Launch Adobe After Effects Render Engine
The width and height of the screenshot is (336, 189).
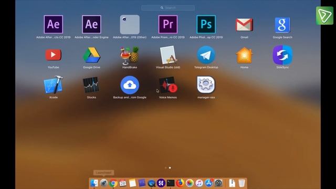click(91, 25)
